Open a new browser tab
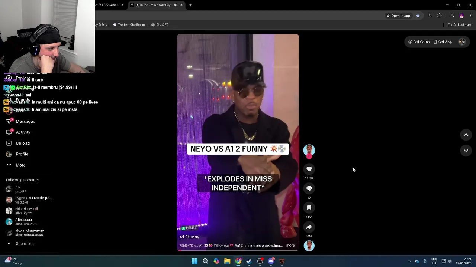Viewport: 476px width, 267px height. click(x=190, y=5)
